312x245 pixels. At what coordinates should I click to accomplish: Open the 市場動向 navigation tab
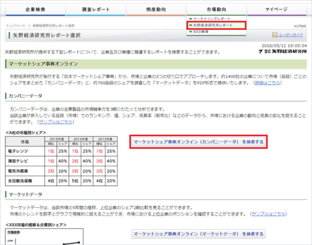[217, 9]
